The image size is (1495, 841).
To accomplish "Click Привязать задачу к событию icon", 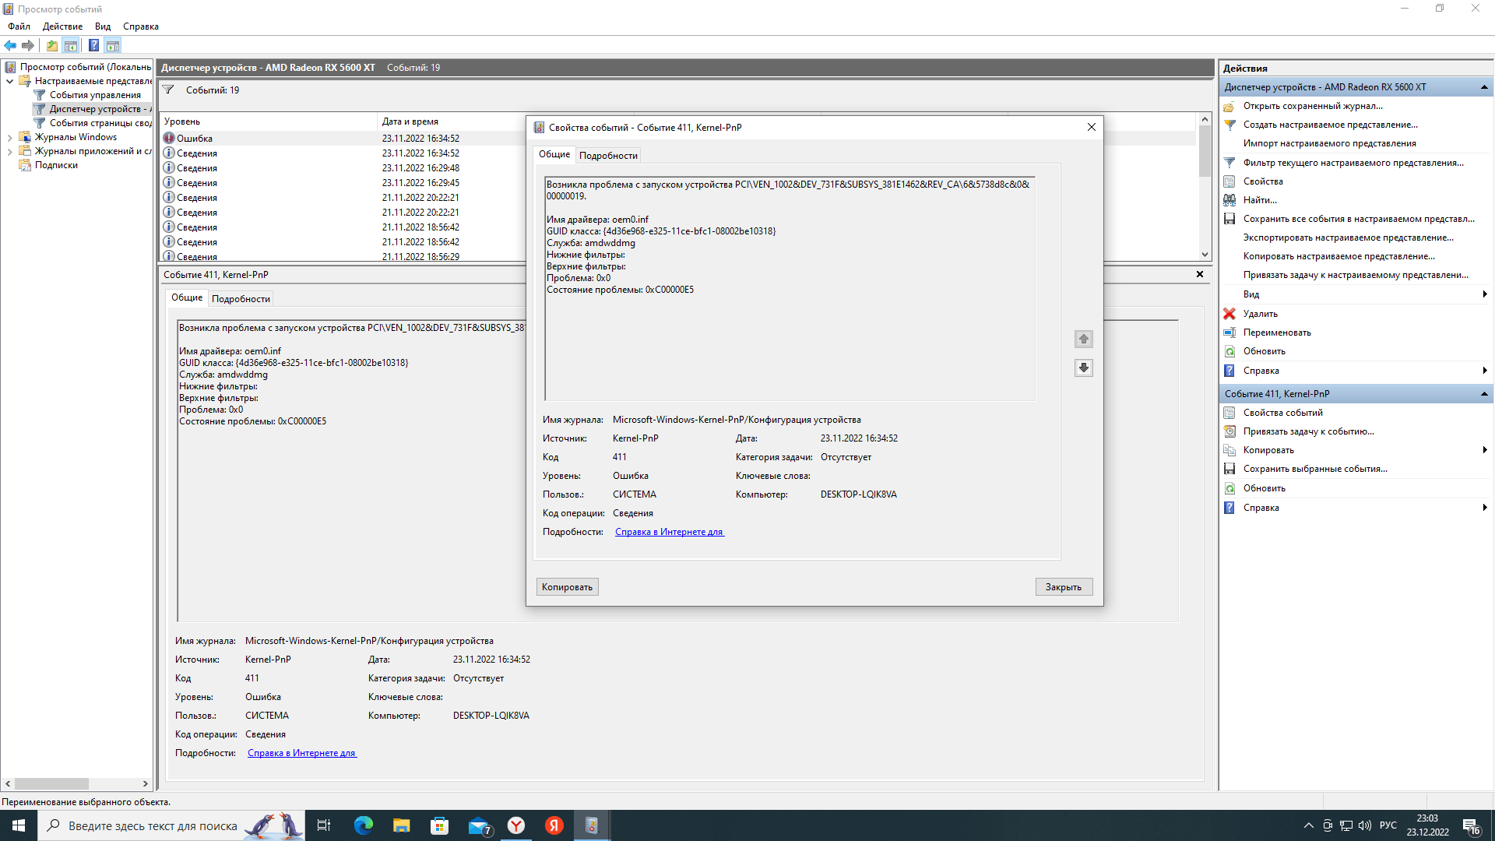I will coord(1229,431).
